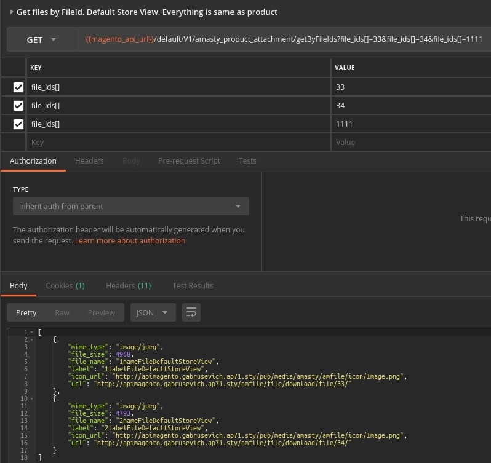Open the JSON format dropdown
Viewport: 491px width, 463px height.
click(x=152, y=312)
